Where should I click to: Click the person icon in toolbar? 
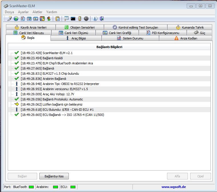[49, 19]
